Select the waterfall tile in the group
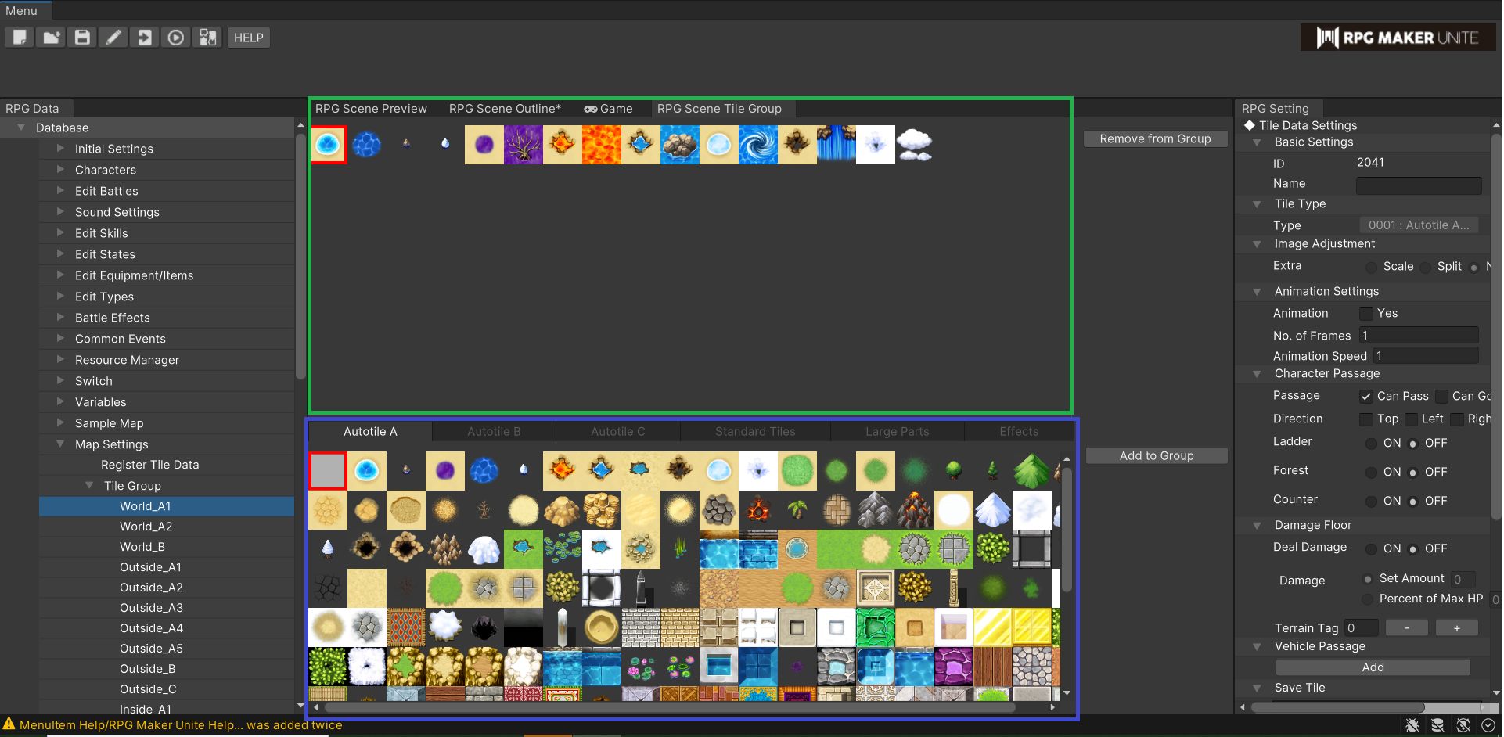 click(x=837, y=145)
